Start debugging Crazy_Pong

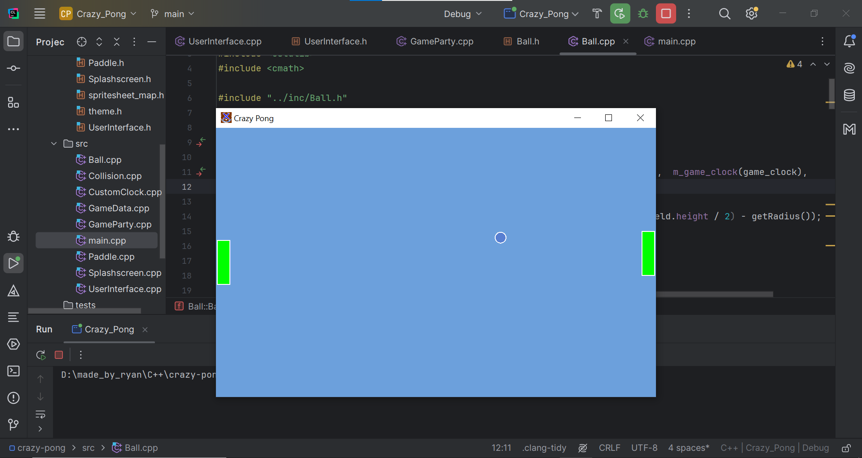(x=643, y=13)
